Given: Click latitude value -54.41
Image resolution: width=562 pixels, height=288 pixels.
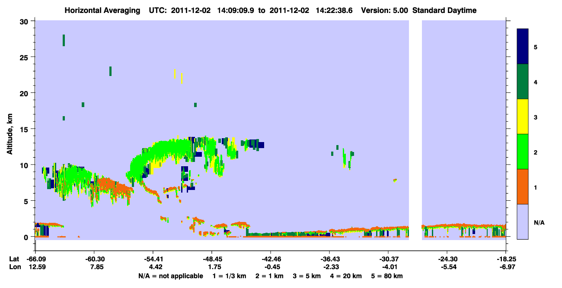Looking at the screenshot, I should click(153, 259).
